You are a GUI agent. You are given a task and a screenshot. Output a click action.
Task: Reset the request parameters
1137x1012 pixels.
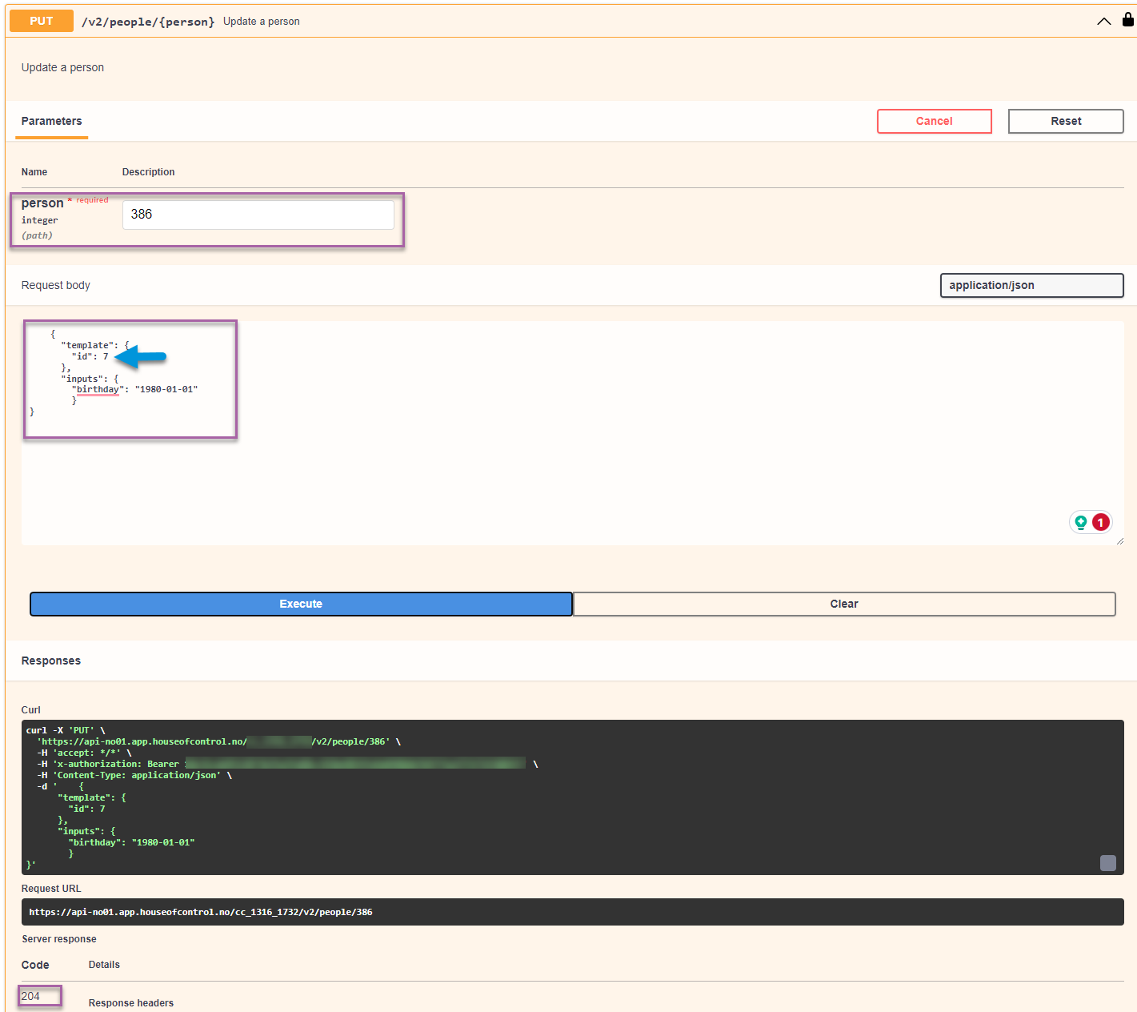pyautogui.click(x=1066, y=121)
